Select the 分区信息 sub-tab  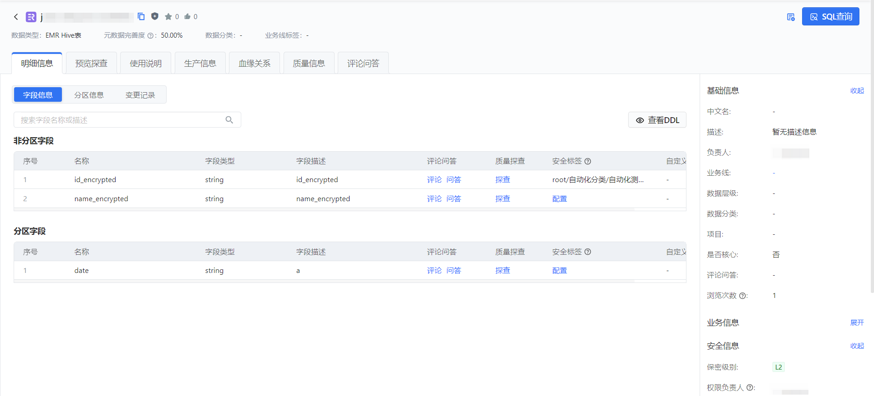(89, 95)
